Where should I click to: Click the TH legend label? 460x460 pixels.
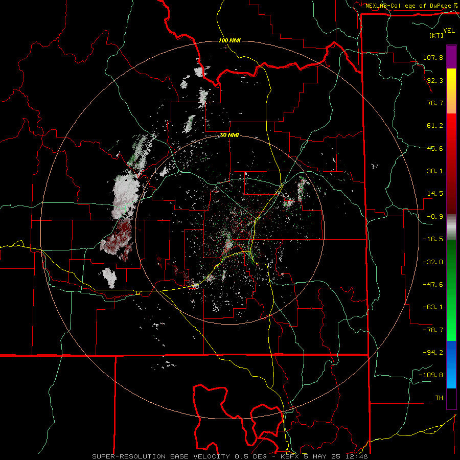pos(439,398)
